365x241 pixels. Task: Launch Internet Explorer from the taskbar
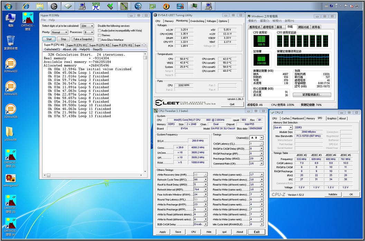26,6
